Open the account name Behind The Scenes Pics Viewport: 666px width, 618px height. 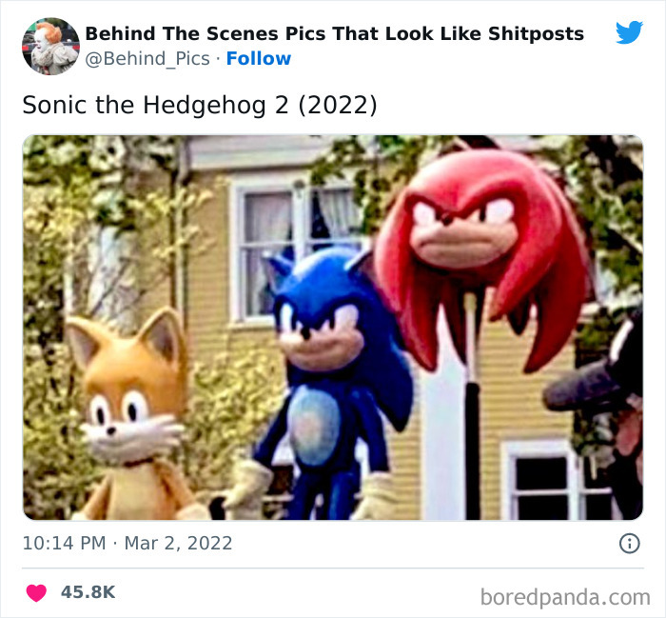click(x=334, y=33)
